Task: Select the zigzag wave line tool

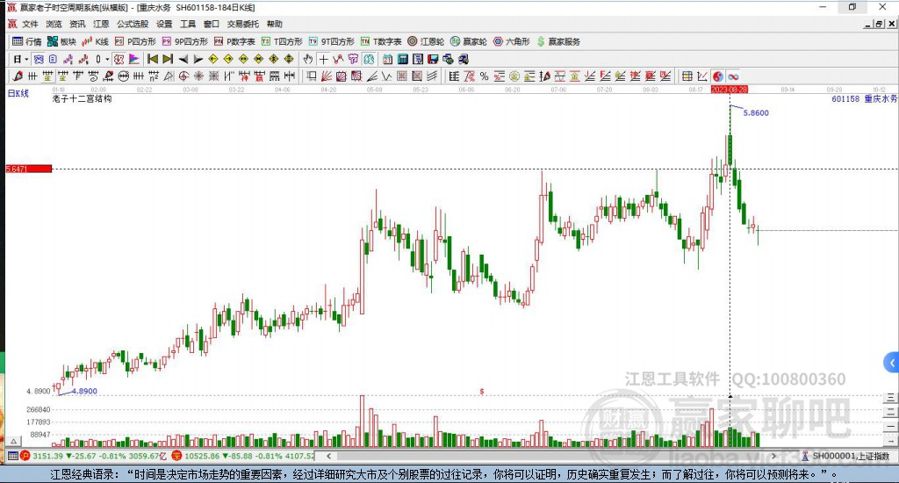Action: [387, 76]
